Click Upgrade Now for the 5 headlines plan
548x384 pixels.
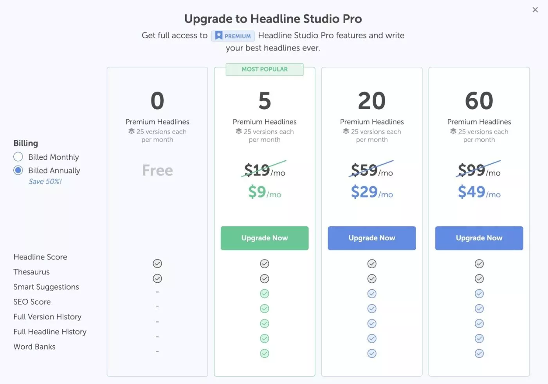click(x=265, y=238)
